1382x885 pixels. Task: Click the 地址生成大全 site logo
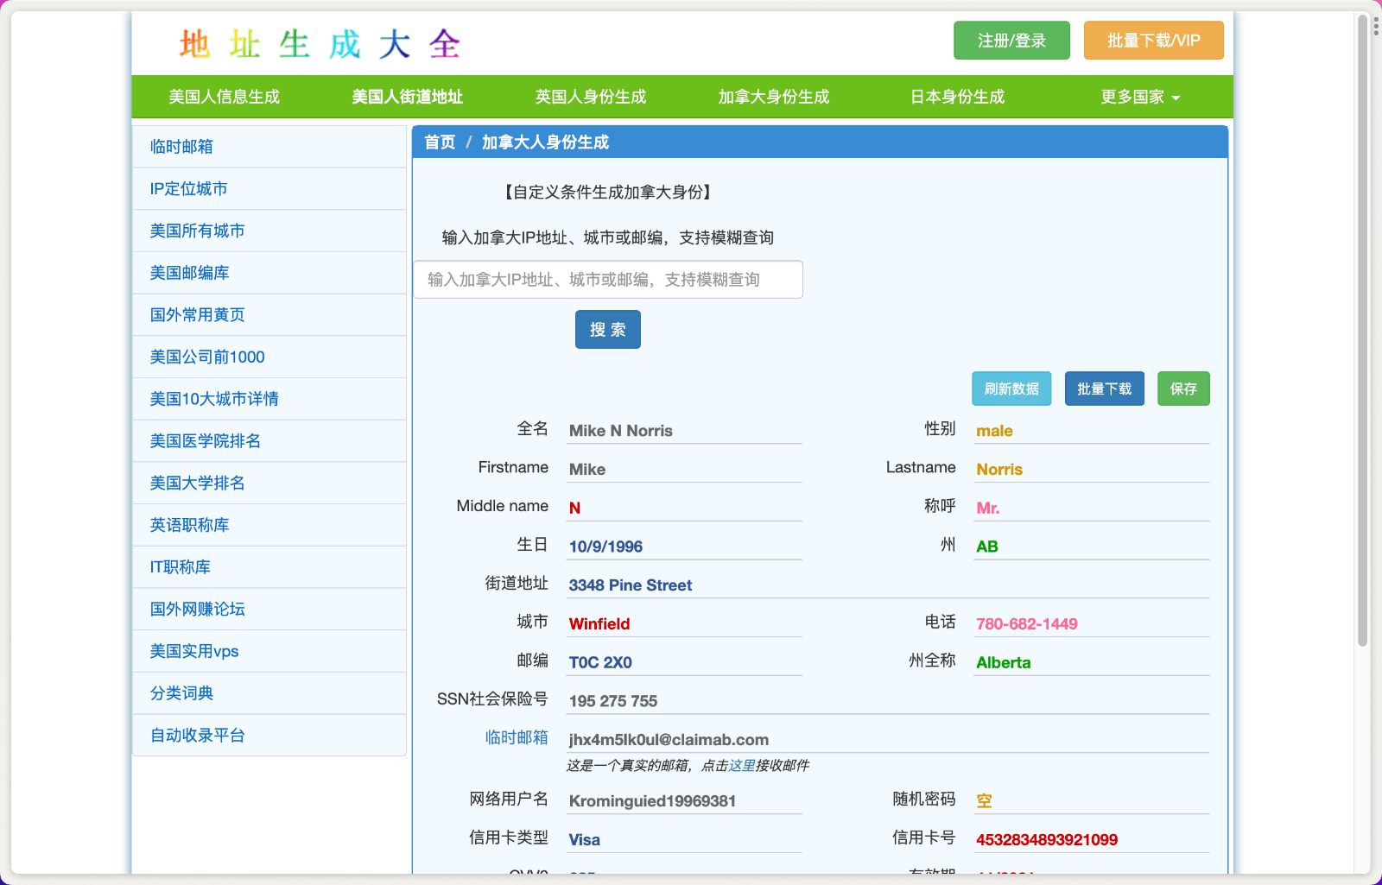(x=320, y=43)
